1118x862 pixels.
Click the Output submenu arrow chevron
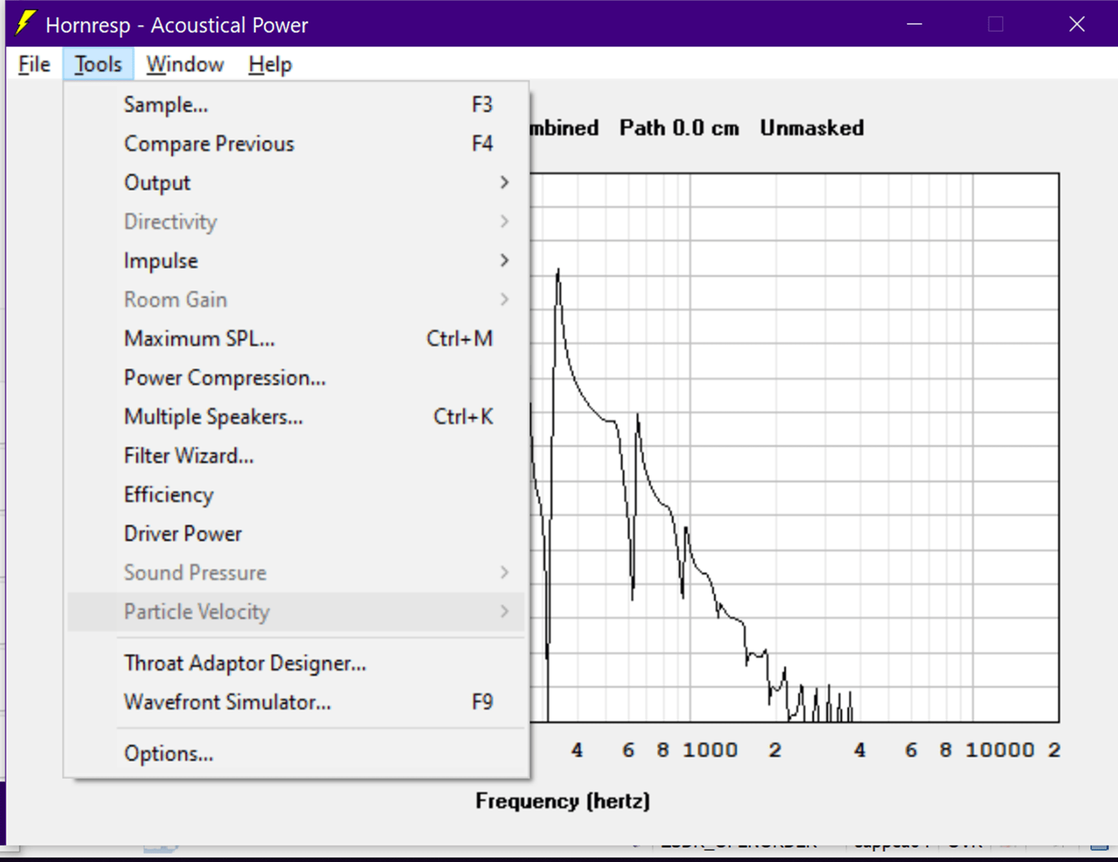tap(505, 183)
